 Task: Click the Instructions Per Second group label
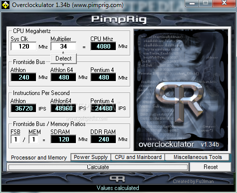coord(41,93)
